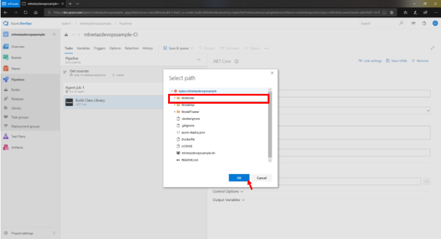Expand the ModelTrainer folder

pos(174,112)
